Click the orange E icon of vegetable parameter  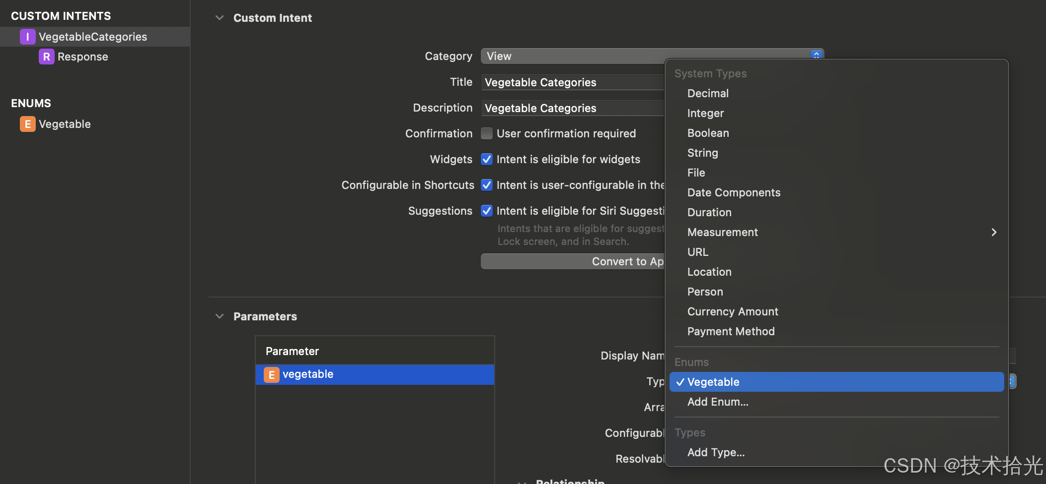(x=271, y=375)
